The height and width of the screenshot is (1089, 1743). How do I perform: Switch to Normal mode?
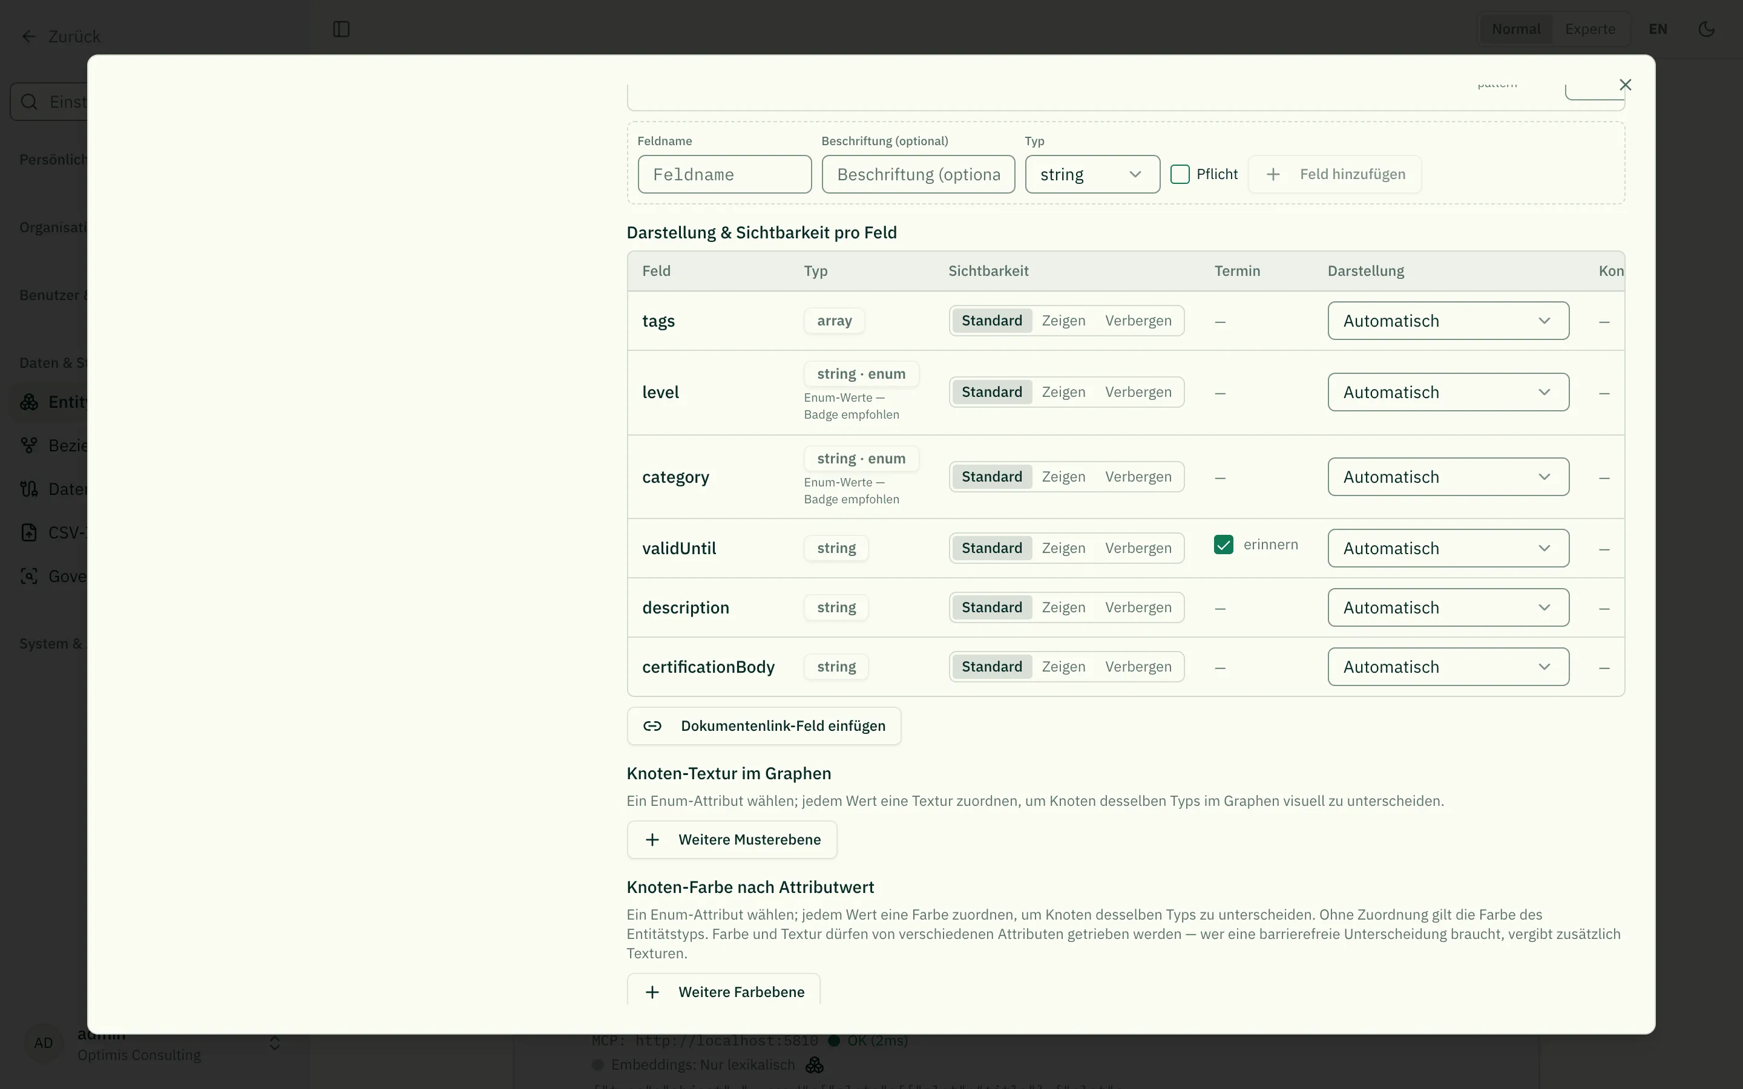coord(1515,30)
